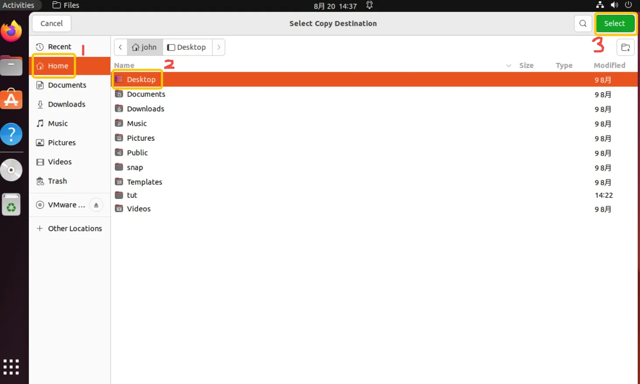Select the Templates folder name
640x384 pixels.
tap(144, 182)
